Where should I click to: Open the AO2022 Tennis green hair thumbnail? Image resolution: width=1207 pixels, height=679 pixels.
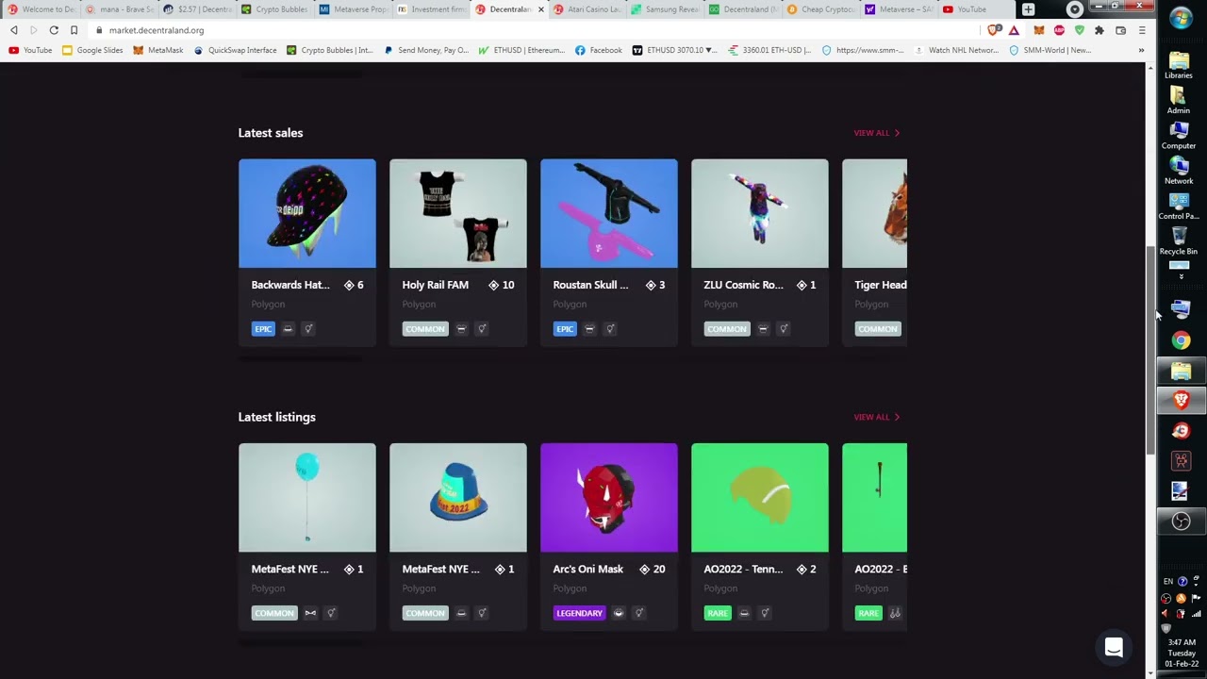click(759, 497)
